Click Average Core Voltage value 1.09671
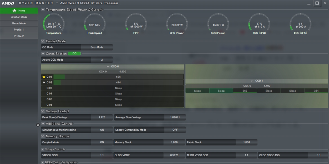The image size is (329, 164). click(x=175, y=117)
